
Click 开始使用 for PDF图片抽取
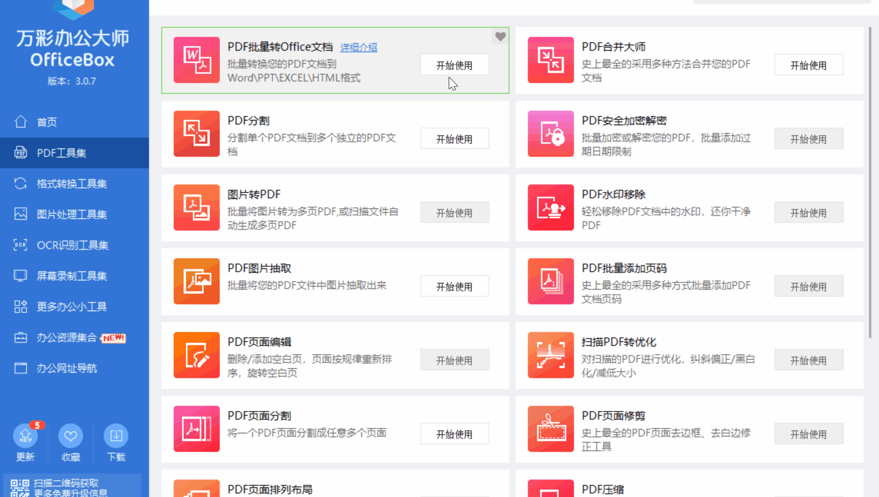(454, 286)
